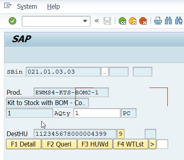This screenshot has height=160, width=184.
Task: Click the small empty field right of DestHU
Action: (x=150, y=134)
